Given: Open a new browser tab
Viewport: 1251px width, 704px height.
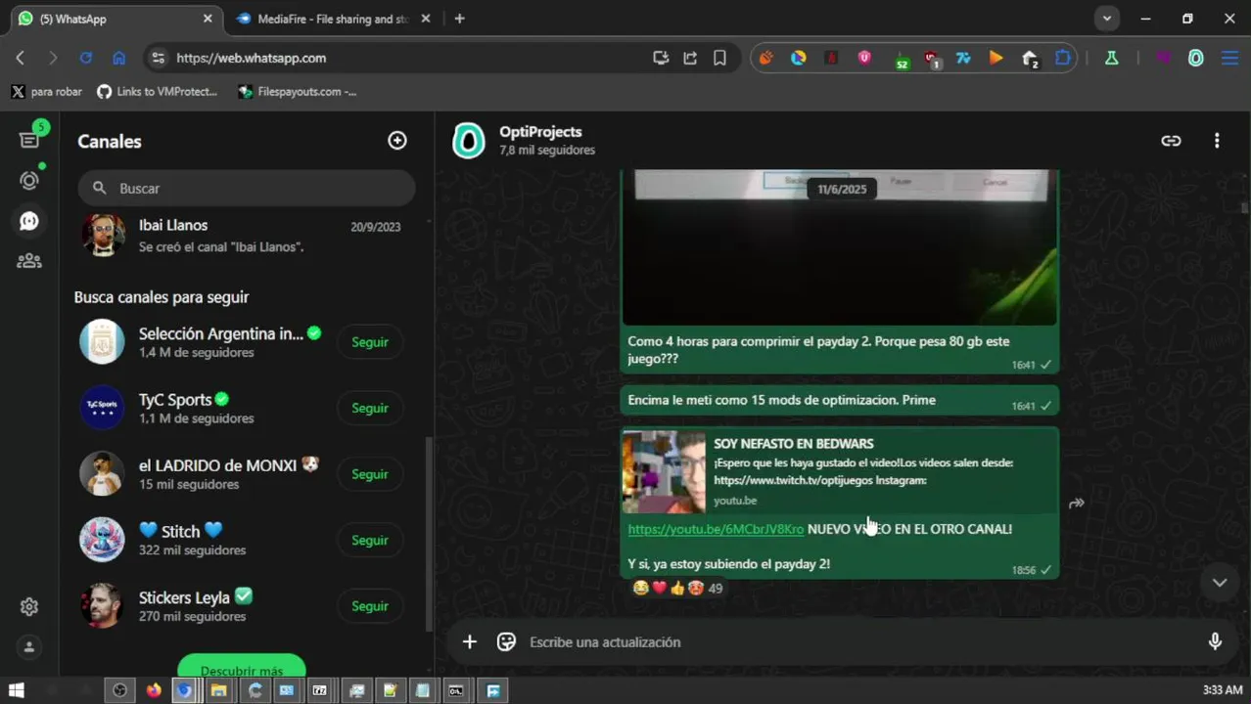Looking at the screenshot, I should click(459, 19).
